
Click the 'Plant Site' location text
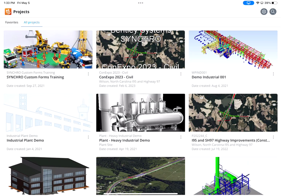click(x=106, y=145)
